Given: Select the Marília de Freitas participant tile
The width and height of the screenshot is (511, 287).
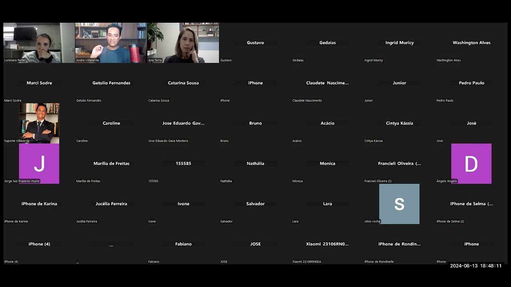Looking at the screenshot, I should click(x=111, y=163).
